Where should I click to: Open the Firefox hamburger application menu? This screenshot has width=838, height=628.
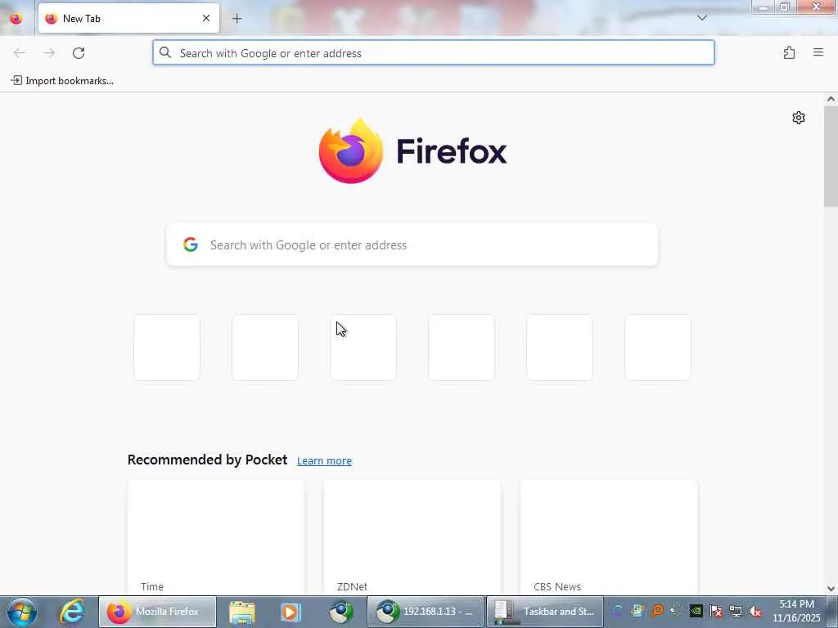click(818, 52)
